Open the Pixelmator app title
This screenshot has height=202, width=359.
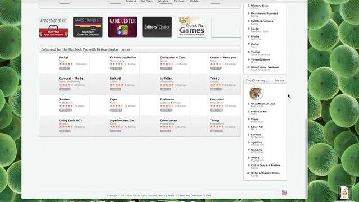tap(167, 99)
